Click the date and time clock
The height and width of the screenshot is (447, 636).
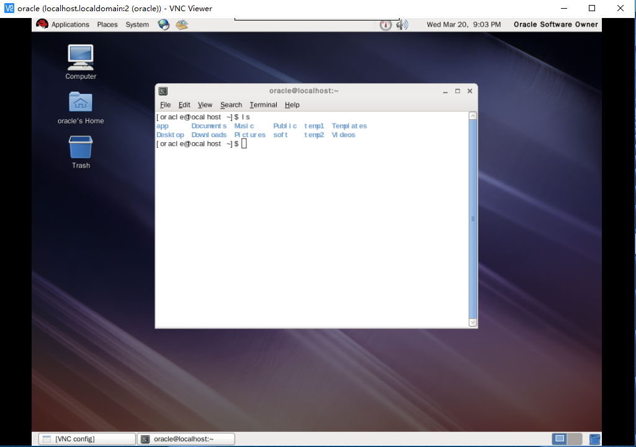(464, 25)
